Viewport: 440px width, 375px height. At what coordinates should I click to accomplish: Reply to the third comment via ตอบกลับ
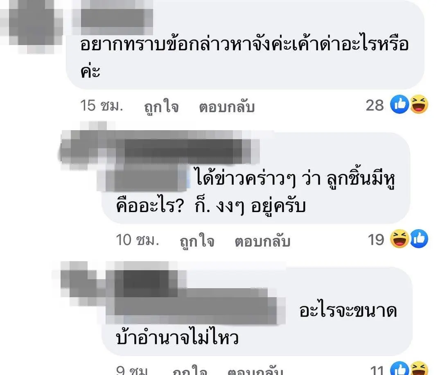pyautogui.click(x=255, y=370)
